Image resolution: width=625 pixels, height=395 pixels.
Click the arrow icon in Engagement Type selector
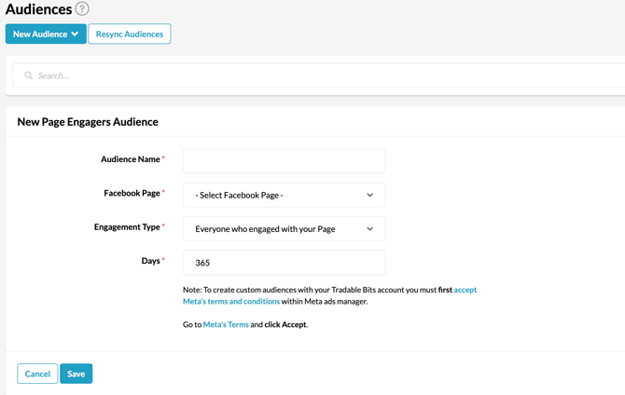point(369,229)
